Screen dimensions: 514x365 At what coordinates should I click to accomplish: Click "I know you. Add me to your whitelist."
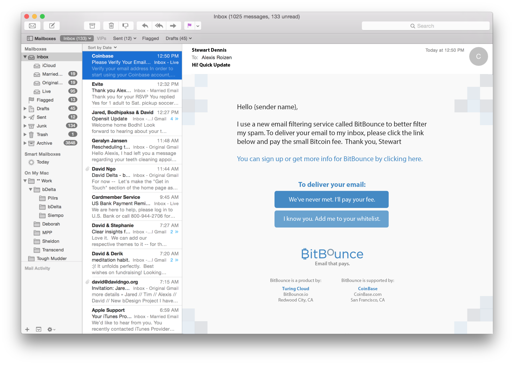(331, 219)
